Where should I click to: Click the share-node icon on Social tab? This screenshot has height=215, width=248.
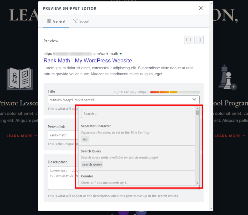pos(75,21)
